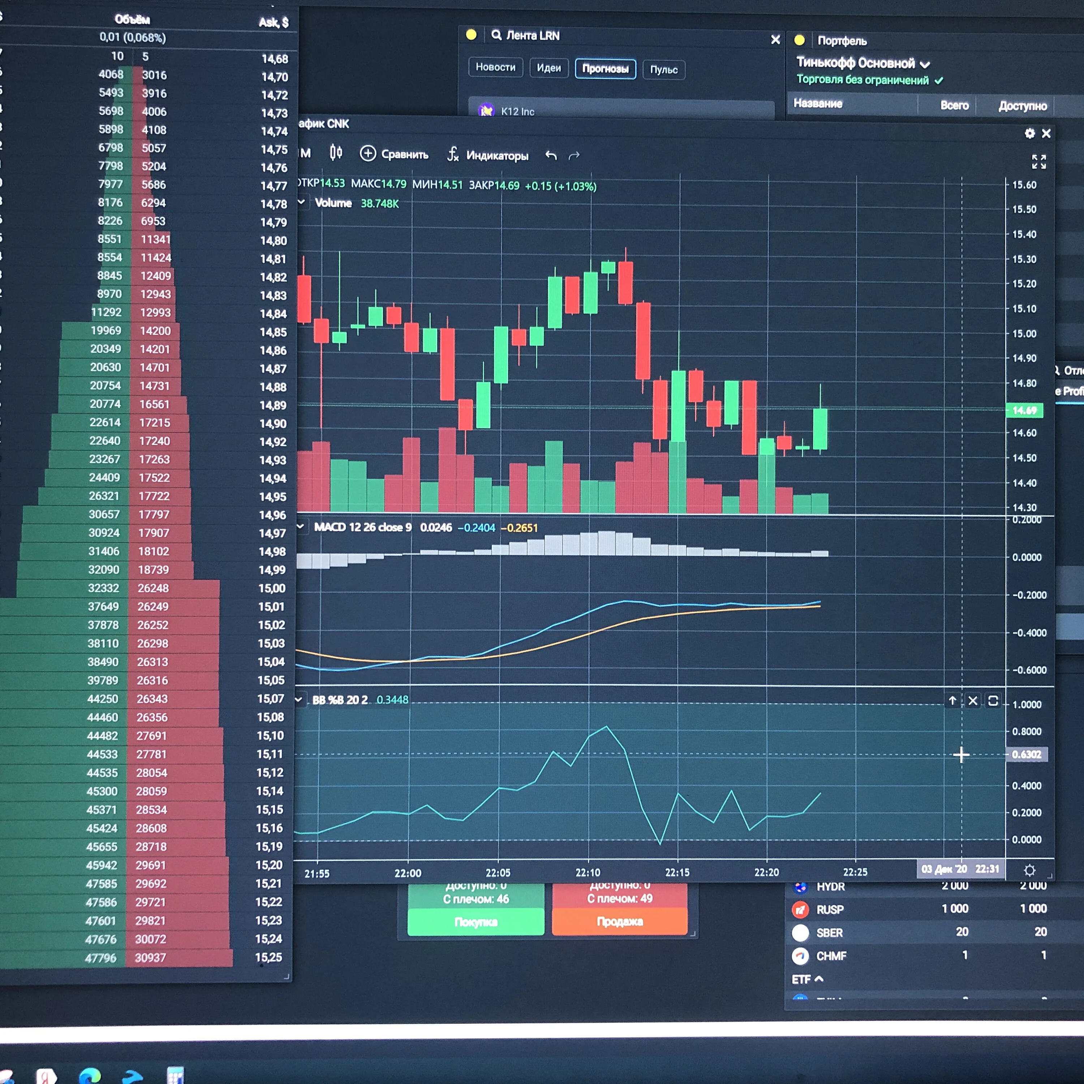Image resolution: width=1084 pixels, height=1084 pixels.
Task: Click ask price 15,00 in order book
Action: coord(272,588)
